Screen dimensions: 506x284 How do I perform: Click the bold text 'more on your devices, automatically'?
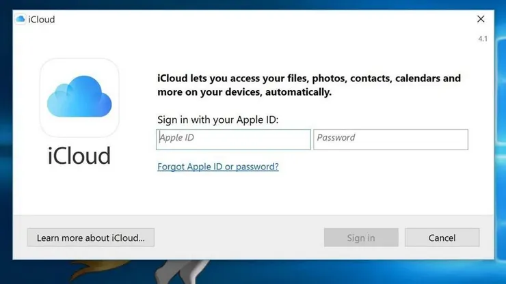[244, 92]
